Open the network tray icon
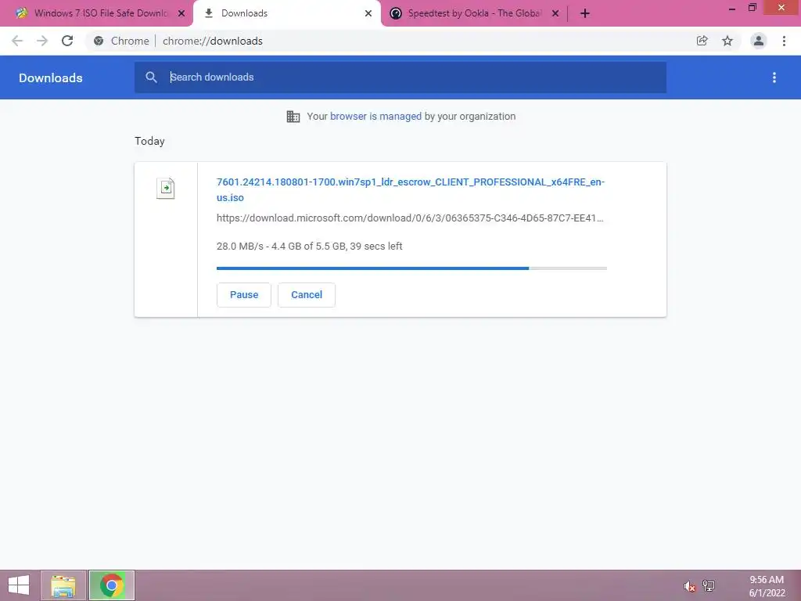The width and height of the screenshot is (801, 601). pyautogui.click(x=709, y=586)
